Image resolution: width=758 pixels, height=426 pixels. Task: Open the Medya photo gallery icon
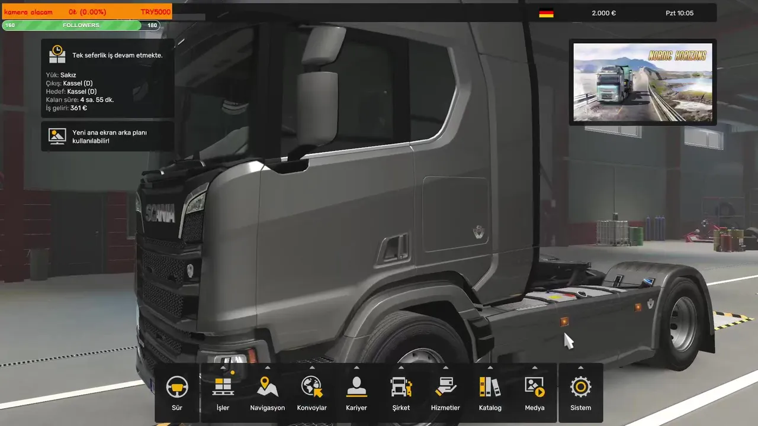point(535,386)
